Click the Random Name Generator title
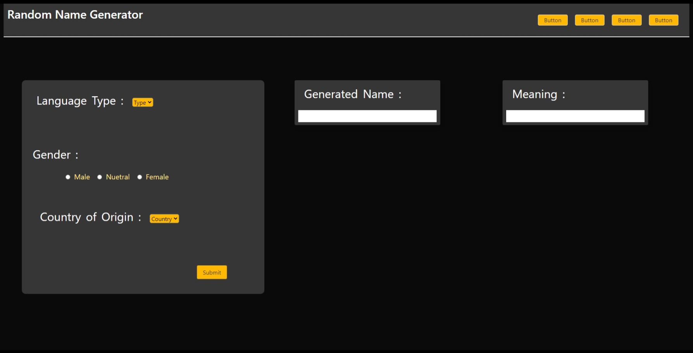The width and height of the screenshot is (693, 353). [x=75, y=15]
